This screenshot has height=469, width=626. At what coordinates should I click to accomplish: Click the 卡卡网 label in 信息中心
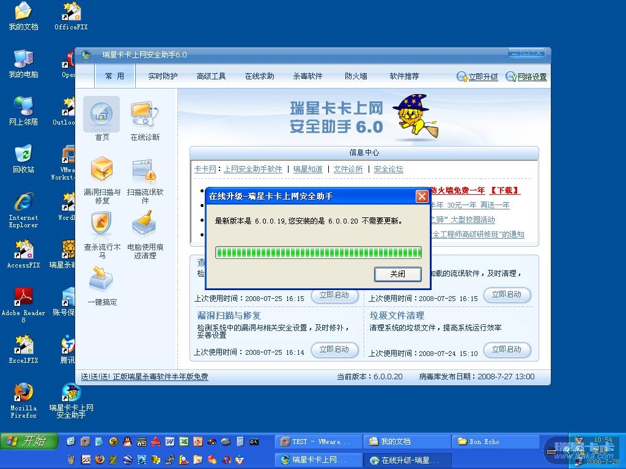[x=205, y=169]
